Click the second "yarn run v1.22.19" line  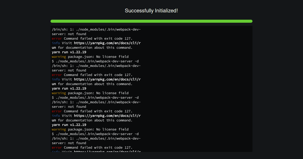pos(69,88)
